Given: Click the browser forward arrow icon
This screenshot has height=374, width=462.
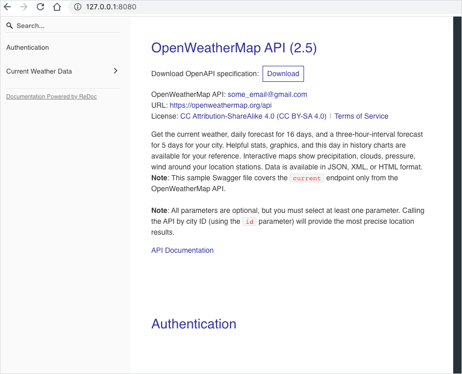Looking at the screenshot, I should click(24, 7).
